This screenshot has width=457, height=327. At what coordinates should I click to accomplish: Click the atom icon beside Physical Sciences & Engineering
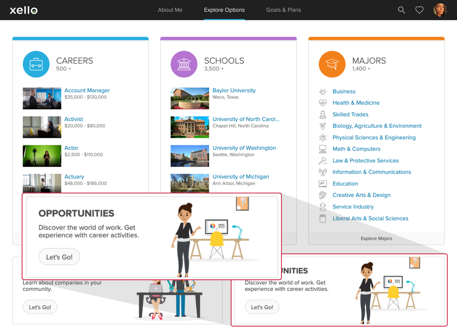tap(322, 137)
